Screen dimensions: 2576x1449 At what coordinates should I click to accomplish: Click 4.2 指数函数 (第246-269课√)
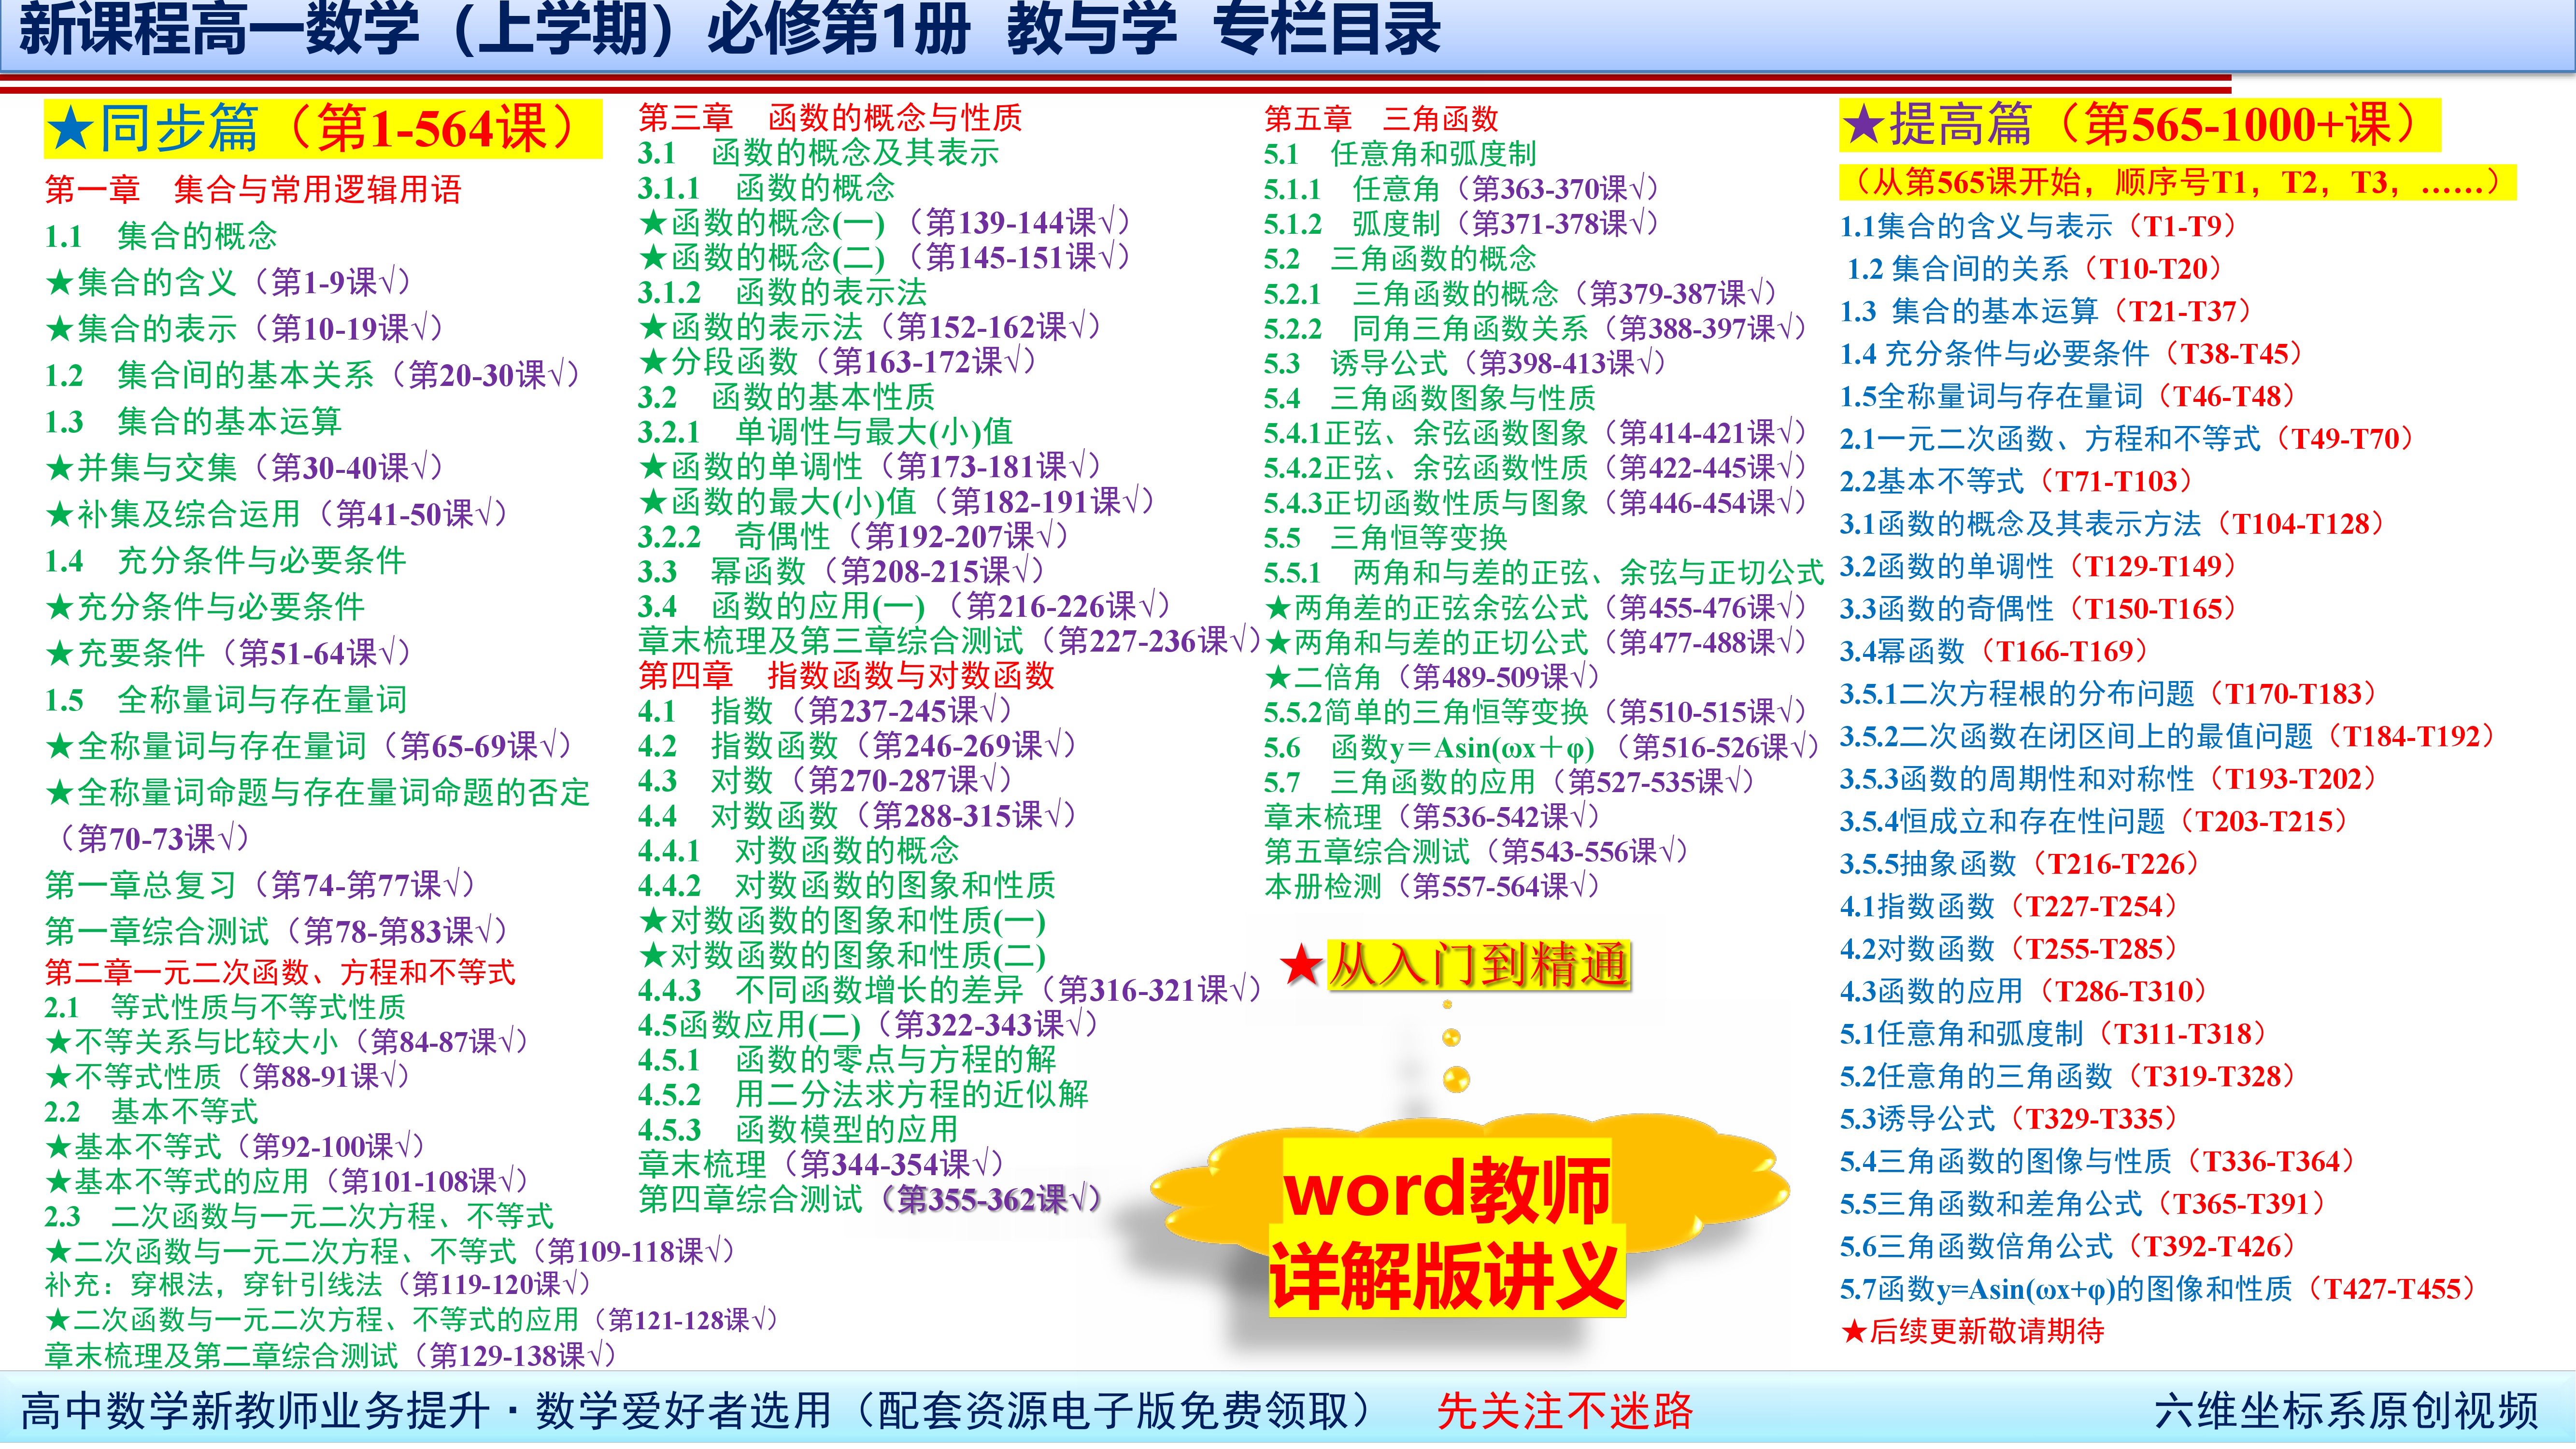[x=858, y=746]
